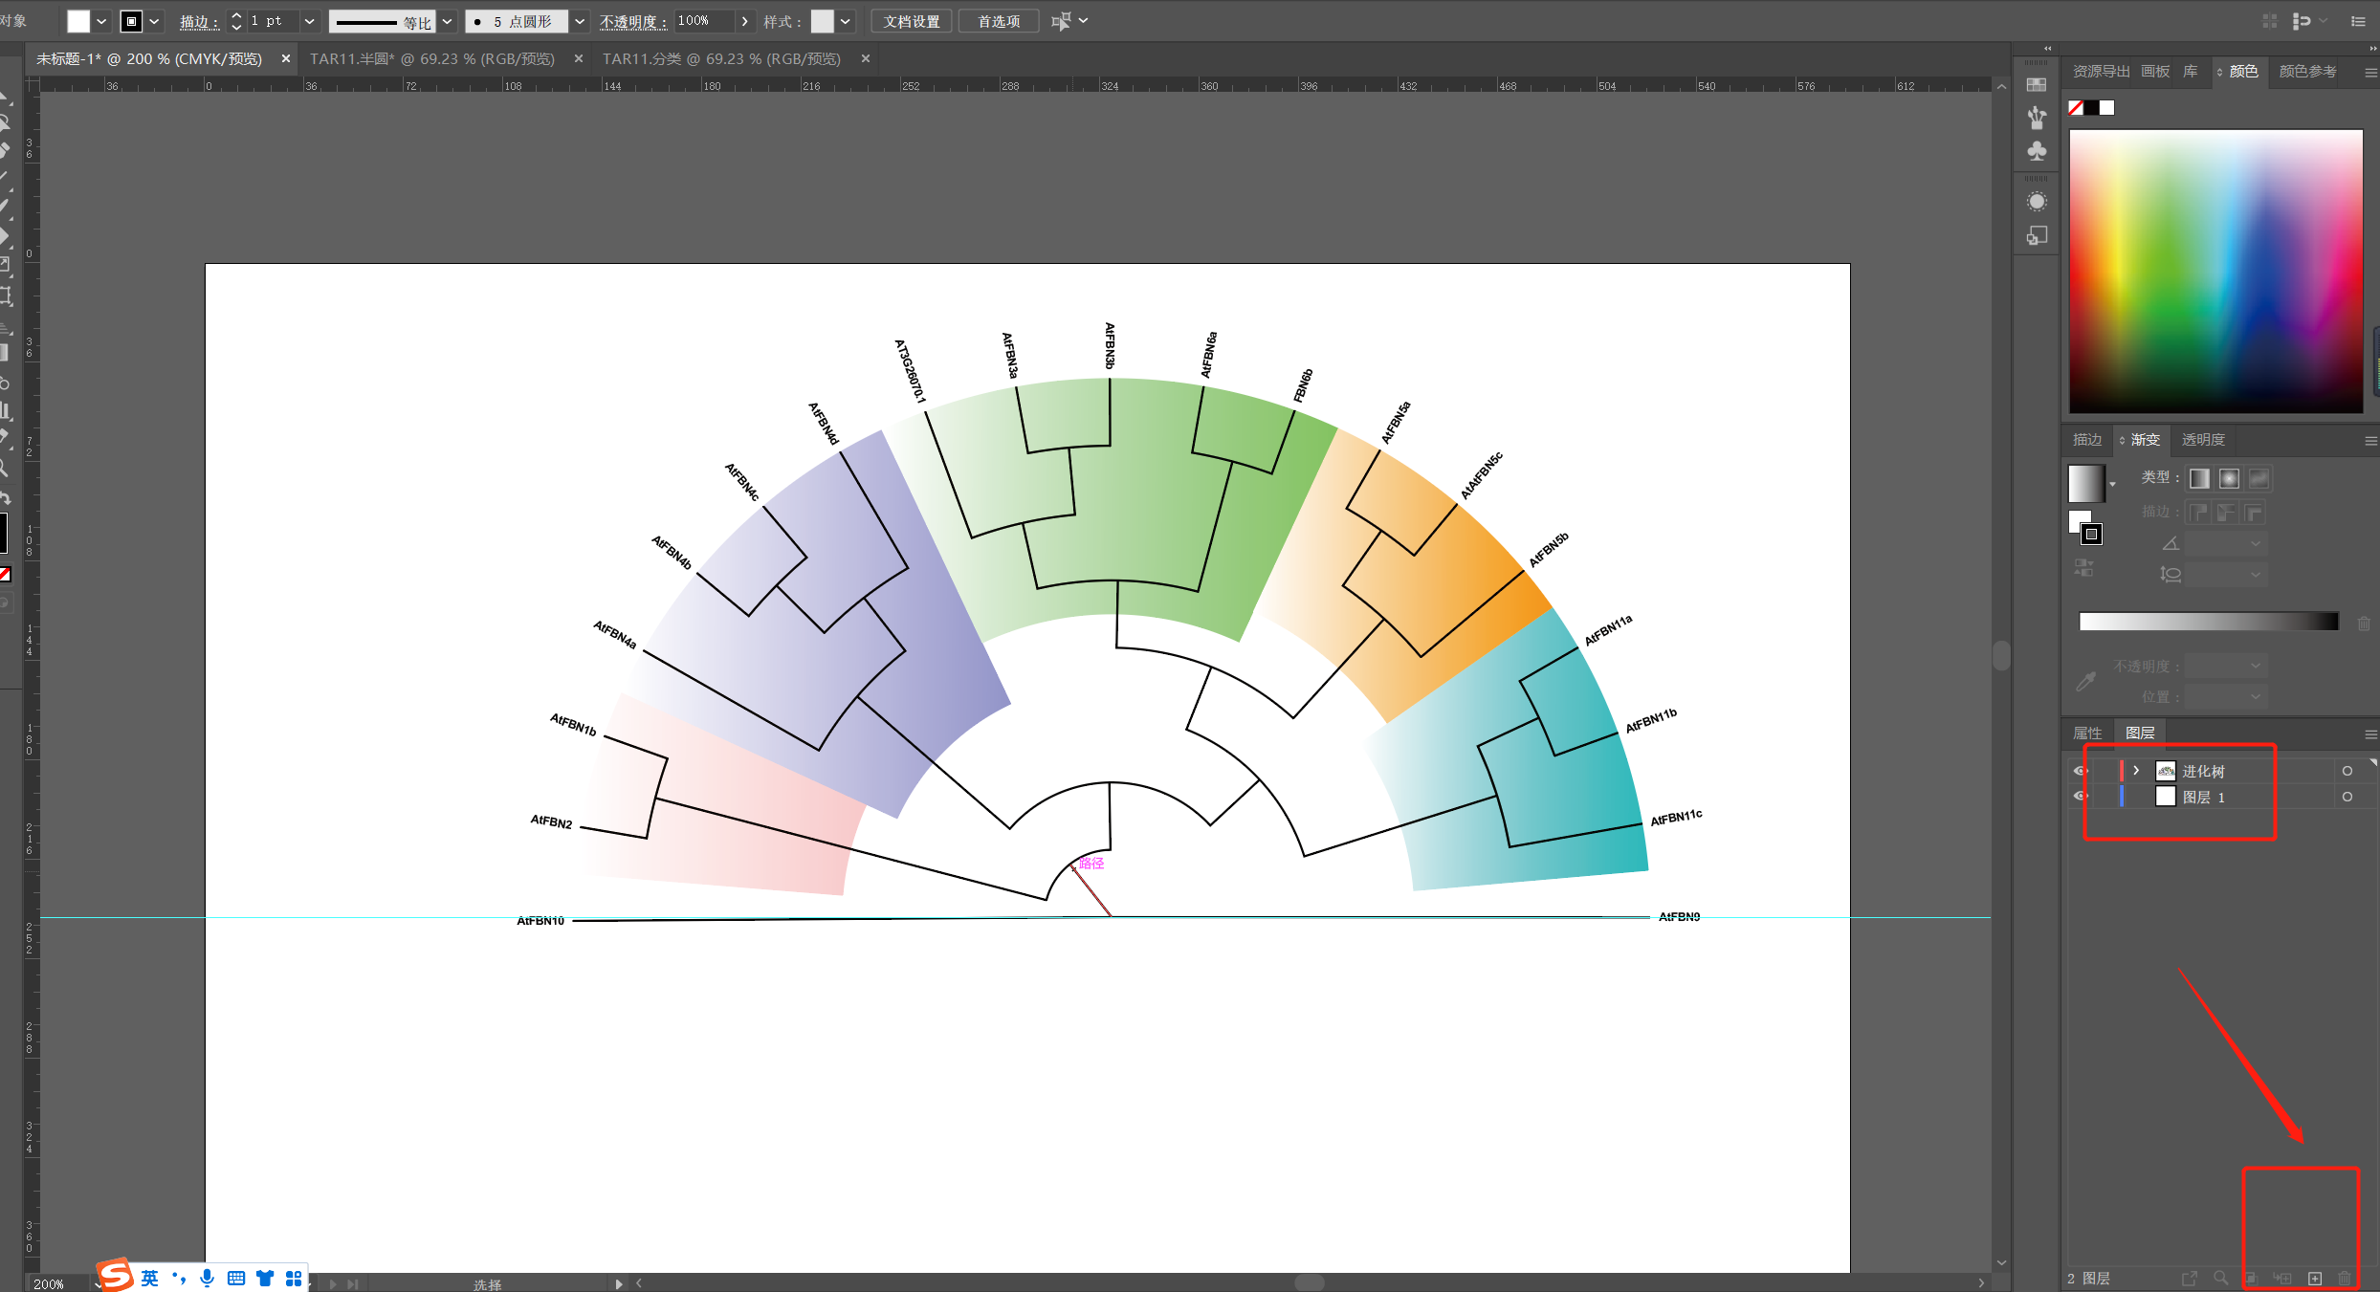Screen dimensions: 2380x1292
Task: Select the linear gradient type icon
Action: [2199, 478]
